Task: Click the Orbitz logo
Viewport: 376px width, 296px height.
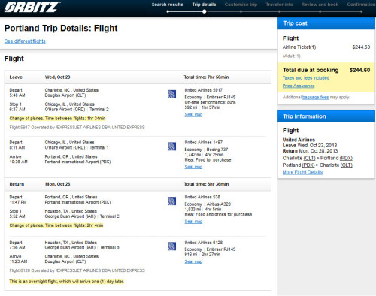Action: (x=32, y=7)
